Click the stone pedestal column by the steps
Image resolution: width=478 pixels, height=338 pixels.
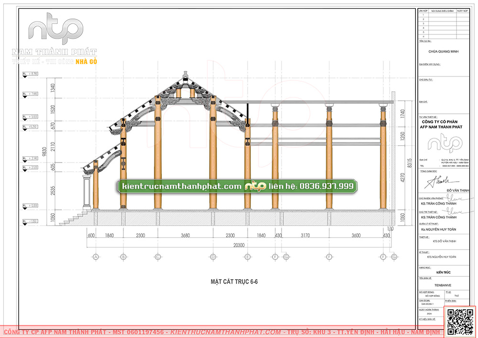[87, 191]
